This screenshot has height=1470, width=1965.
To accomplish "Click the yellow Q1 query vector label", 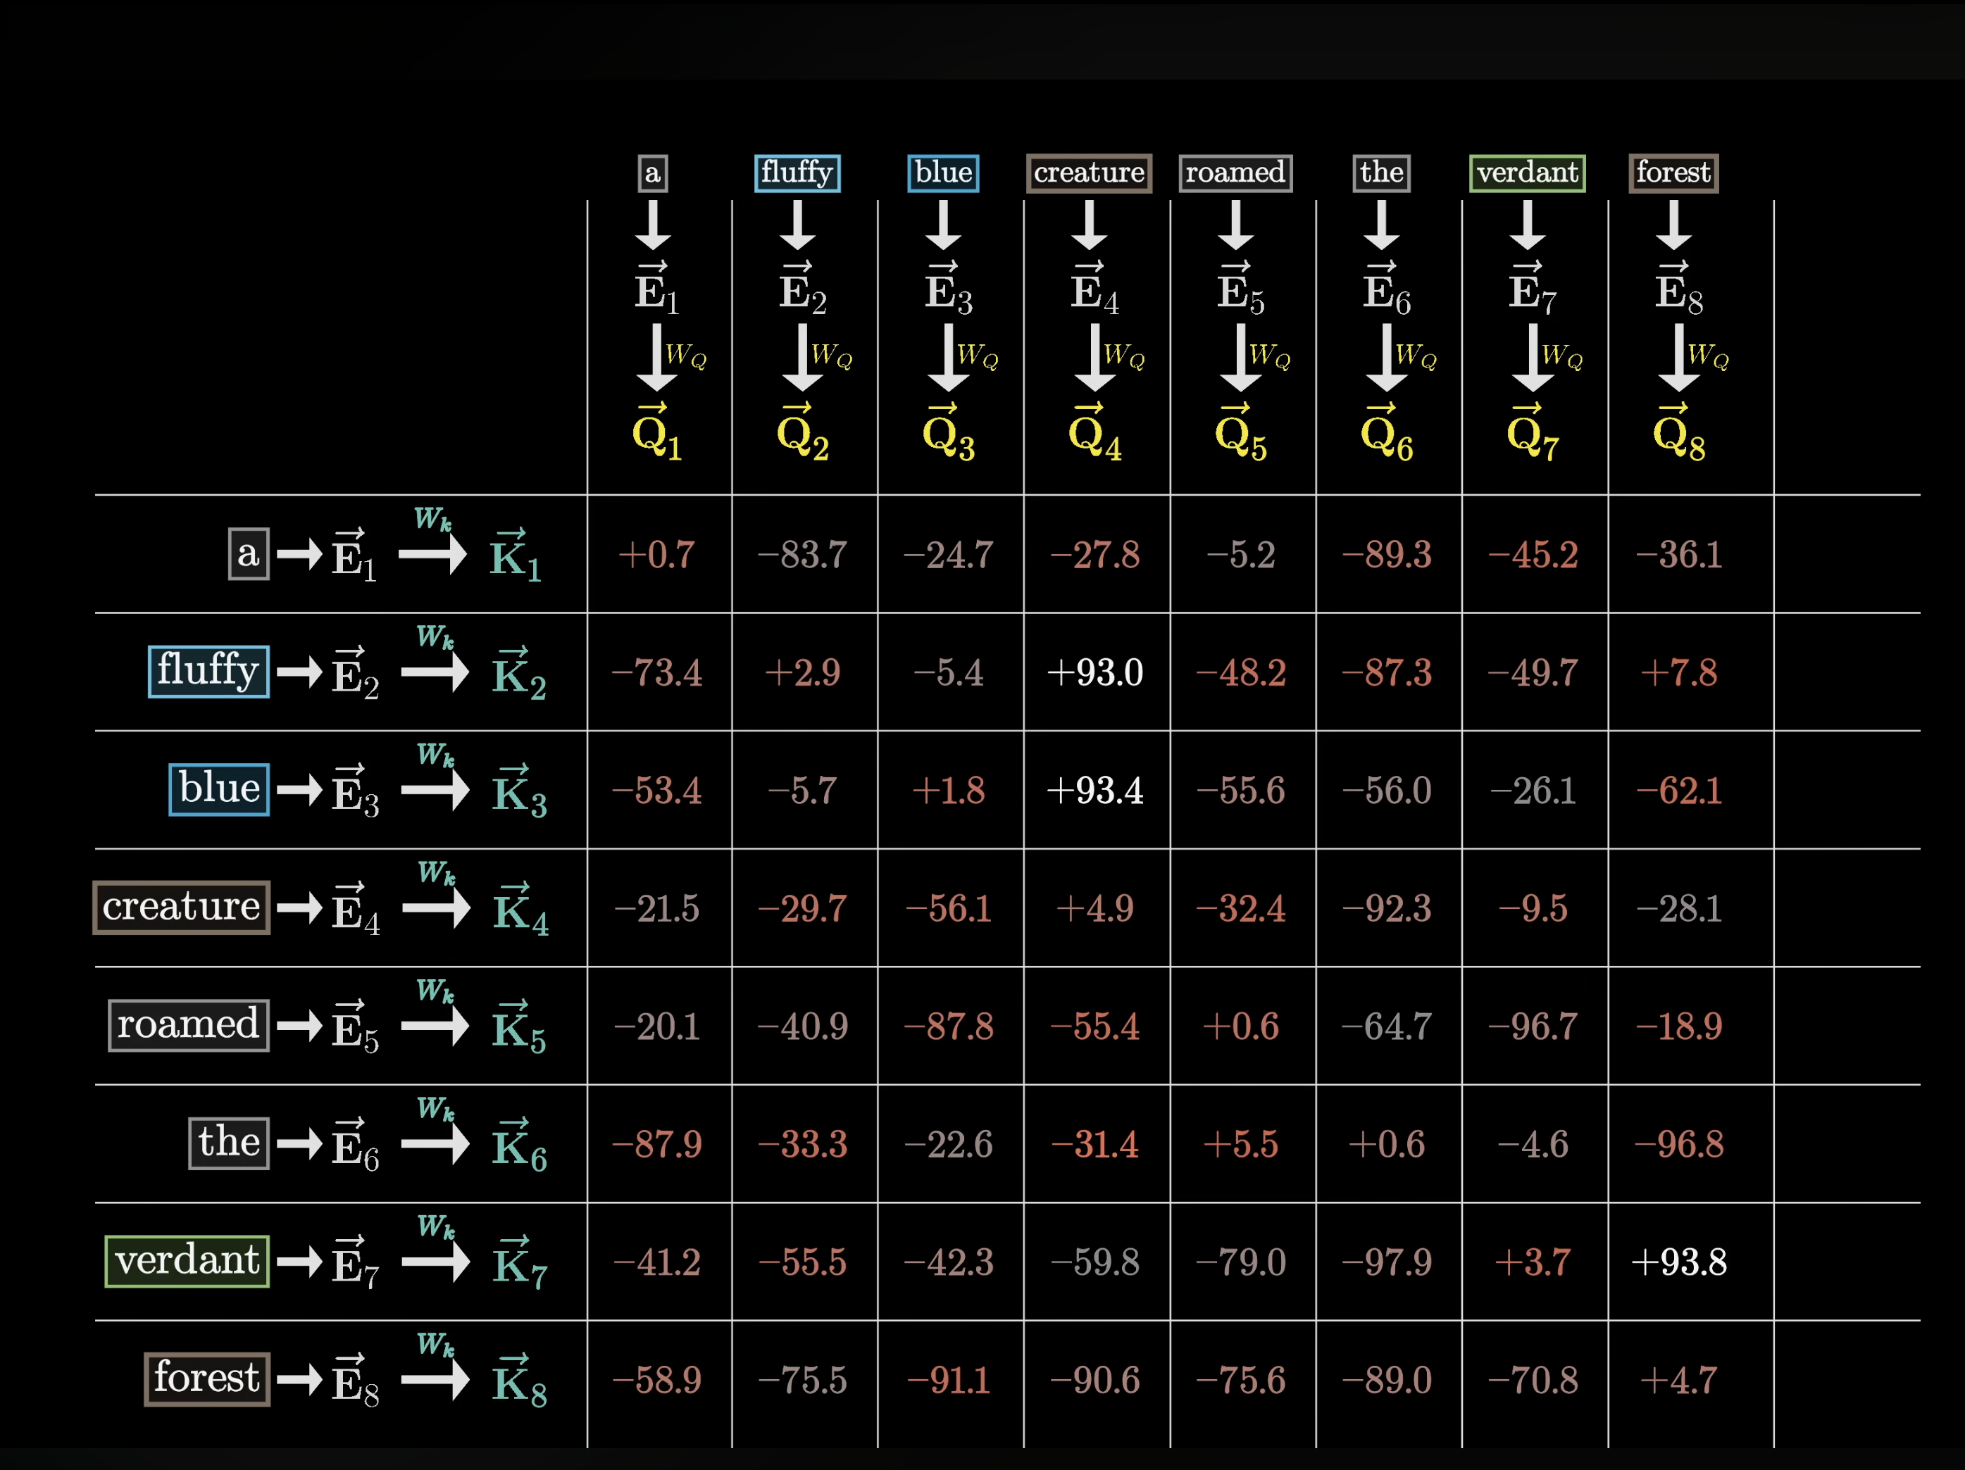I will pos(656,432).
